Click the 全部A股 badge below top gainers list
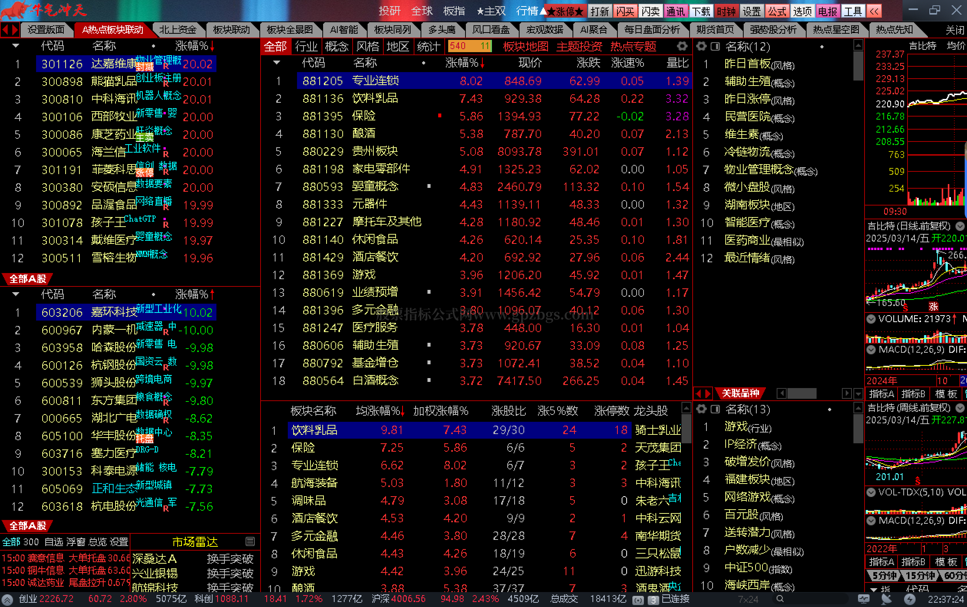The width and height of the screenshot is (967, 607). pos(27,278)
